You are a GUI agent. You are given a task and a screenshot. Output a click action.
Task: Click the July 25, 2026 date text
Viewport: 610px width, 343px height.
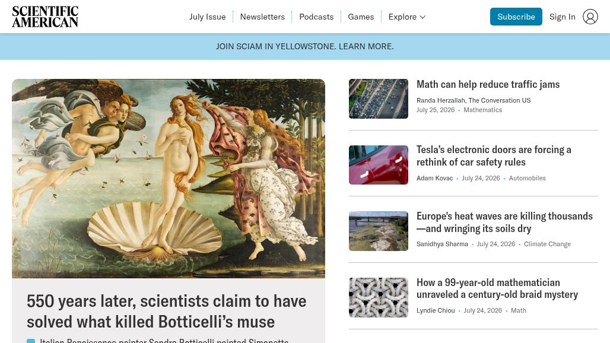tap(436, 110)
